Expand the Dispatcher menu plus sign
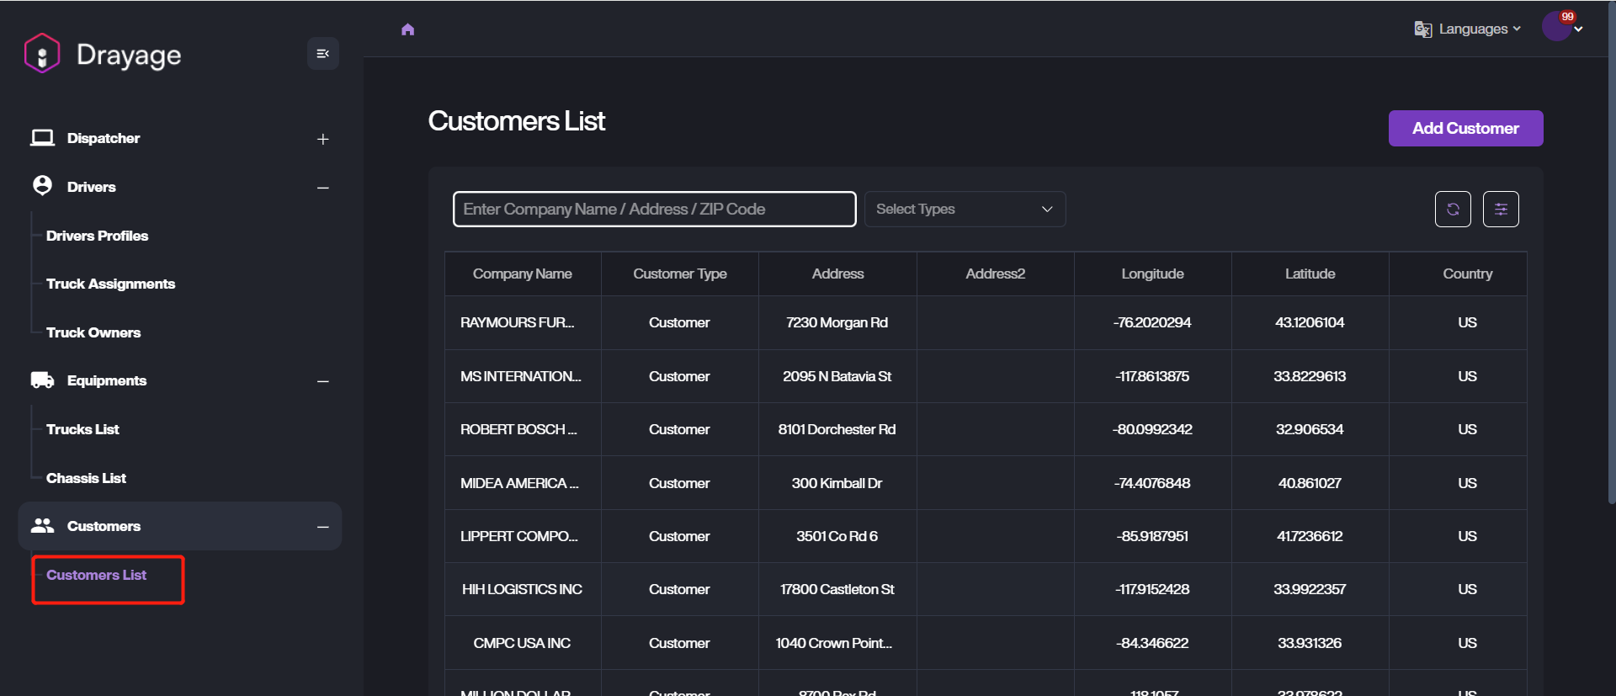This screenshot has height=696, width=1616. point(323,139)
